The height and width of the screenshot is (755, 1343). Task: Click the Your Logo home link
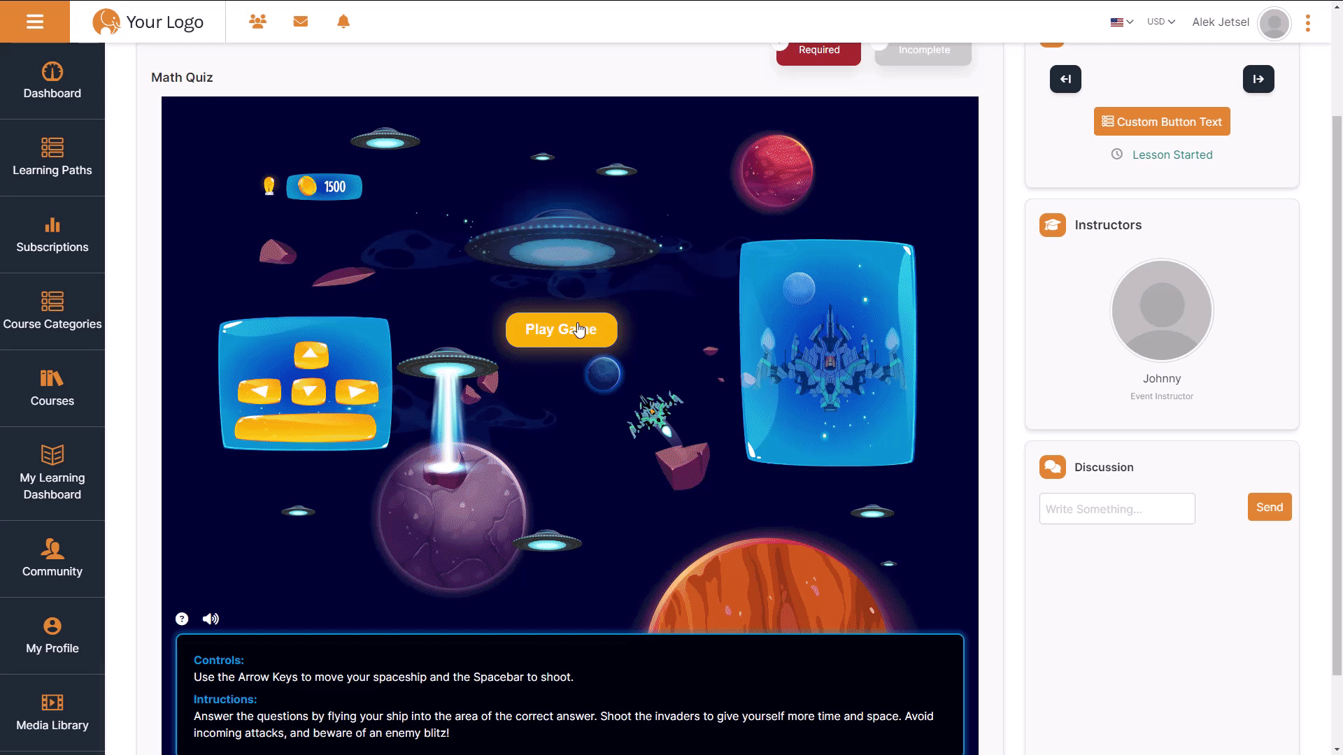tap(148, 22)
